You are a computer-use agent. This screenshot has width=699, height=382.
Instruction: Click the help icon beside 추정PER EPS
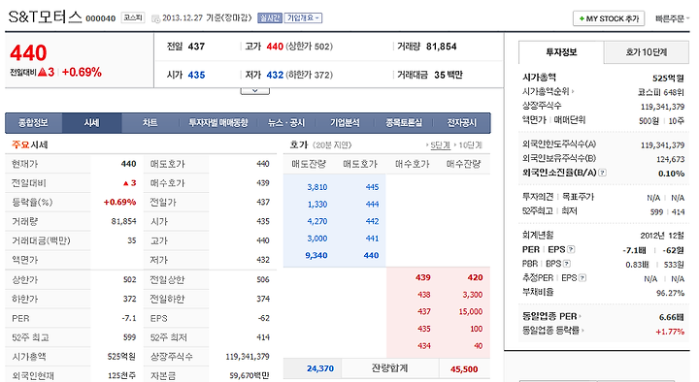point(582,278)
